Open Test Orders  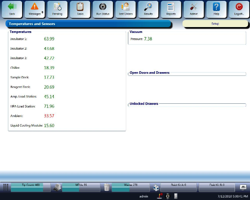pos(125,9)
